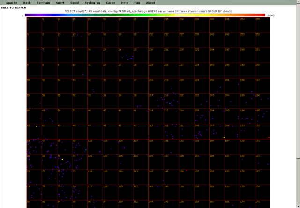Open the Bash menu
The height and width of the screenshot is (208, 300).
pos(27,3)
